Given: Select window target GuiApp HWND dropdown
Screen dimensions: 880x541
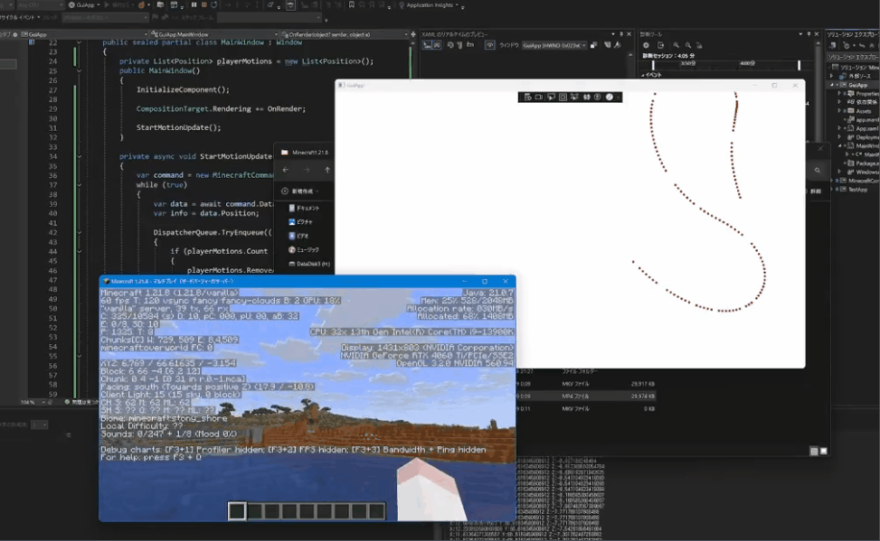Looking at the screenshot, I should click(x=554, y=45).
